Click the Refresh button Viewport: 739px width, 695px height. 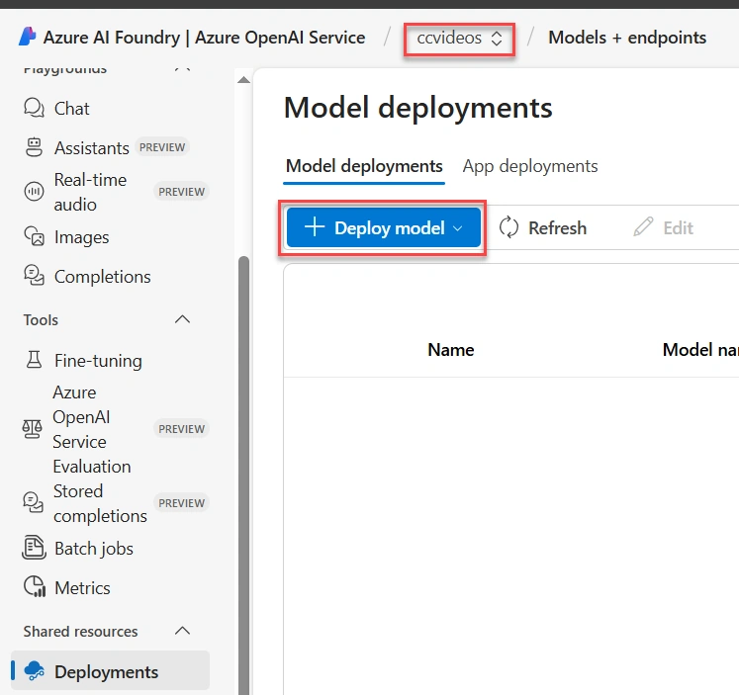coord(543,228)
